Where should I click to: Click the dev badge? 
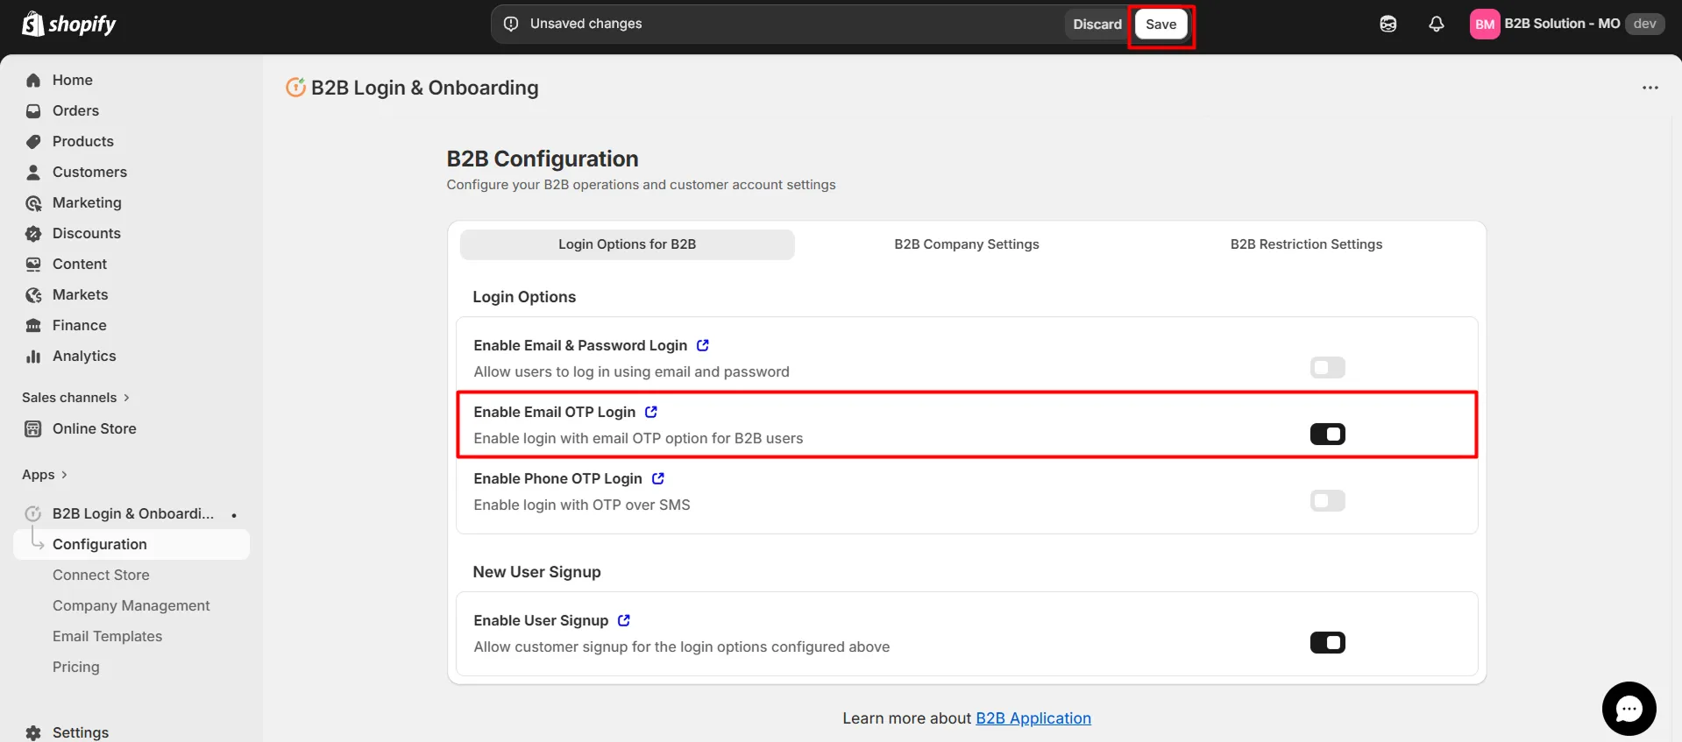[1645, 24]
